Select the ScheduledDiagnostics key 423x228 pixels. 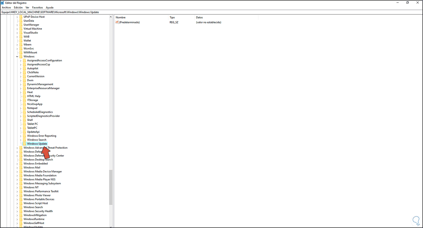40,112
